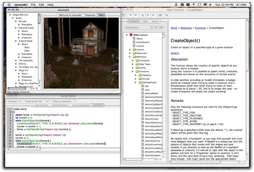254x172 pixels.
Task: Click the add bookmark icon beside bookmarks dropdown
Action: tap(157, 28)
